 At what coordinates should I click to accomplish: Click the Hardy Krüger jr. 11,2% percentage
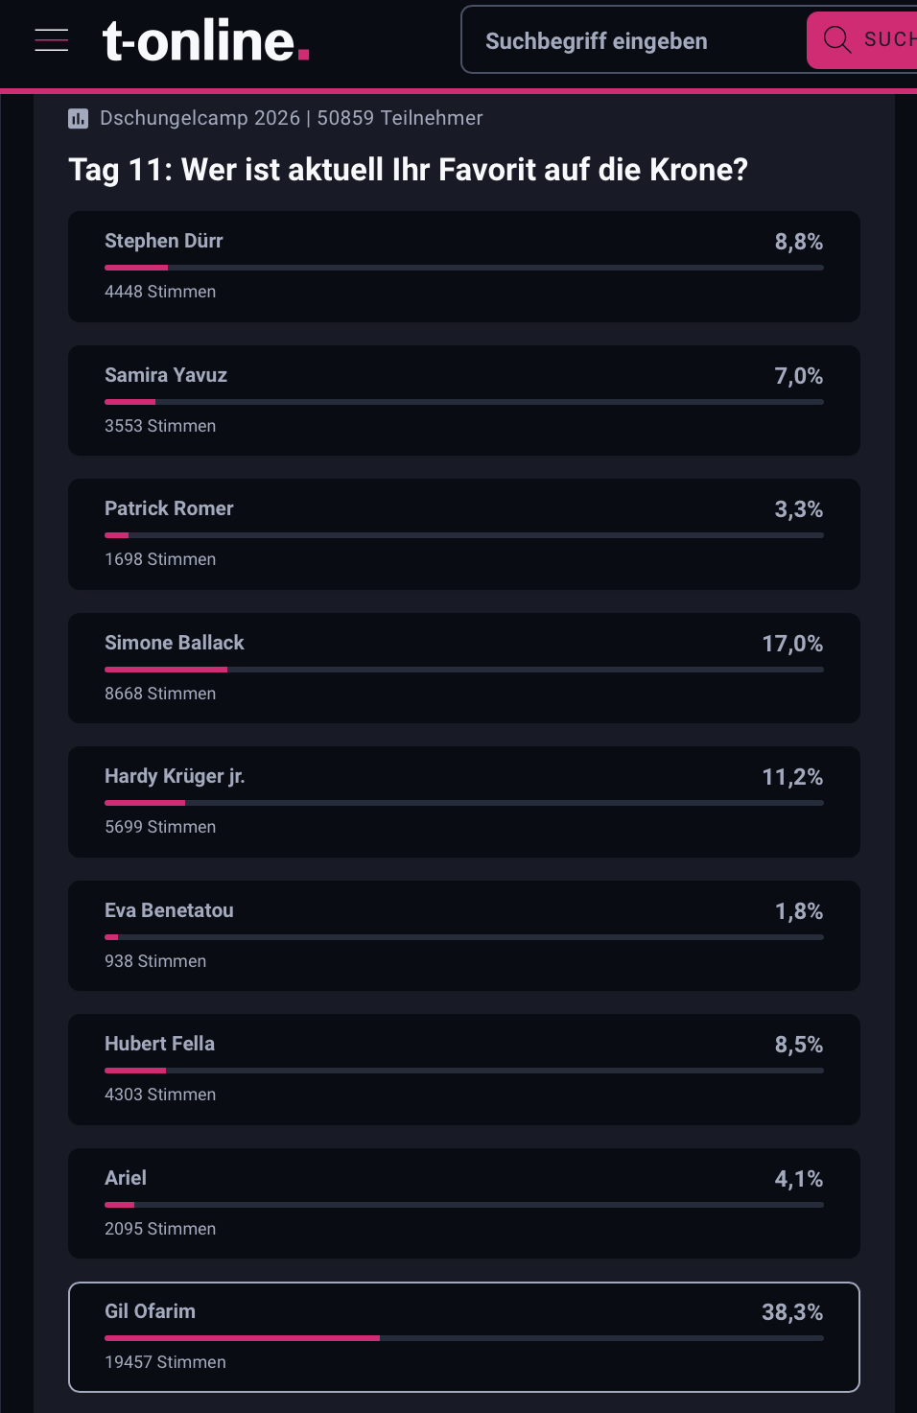click(x=792, y=777)
